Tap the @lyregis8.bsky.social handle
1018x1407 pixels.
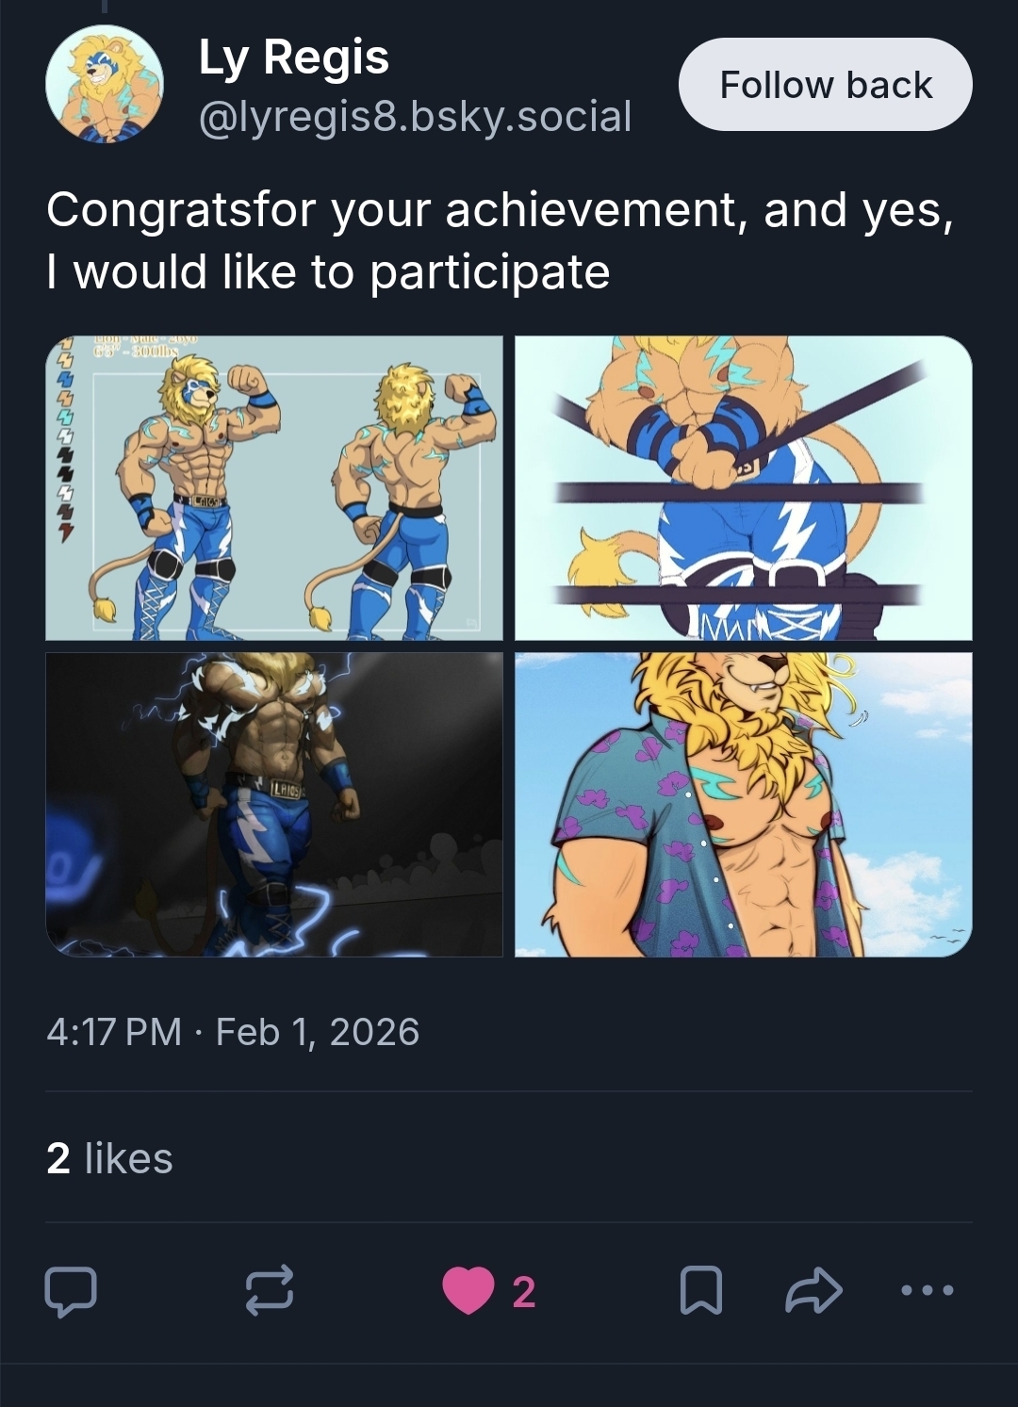(415, 117)
